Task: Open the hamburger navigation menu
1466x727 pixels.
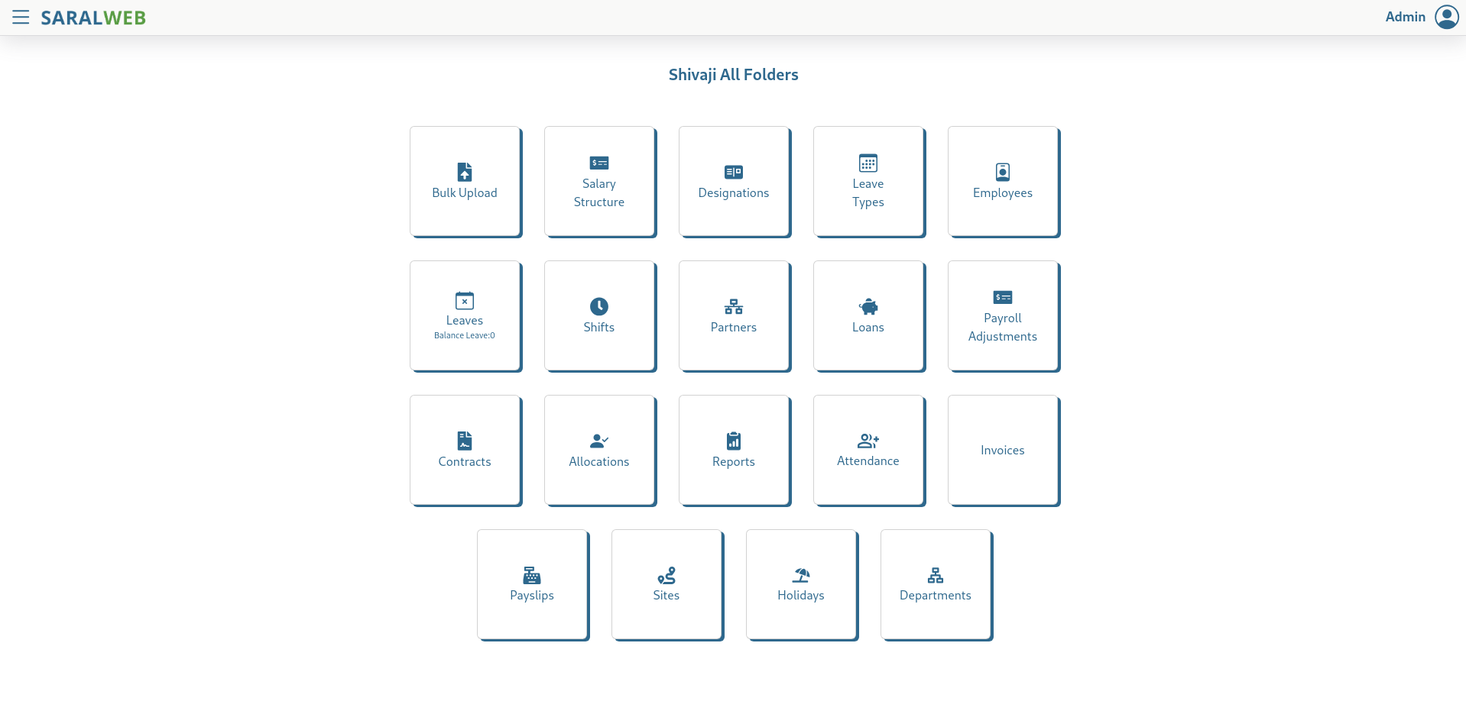Action: pos(21,18)
